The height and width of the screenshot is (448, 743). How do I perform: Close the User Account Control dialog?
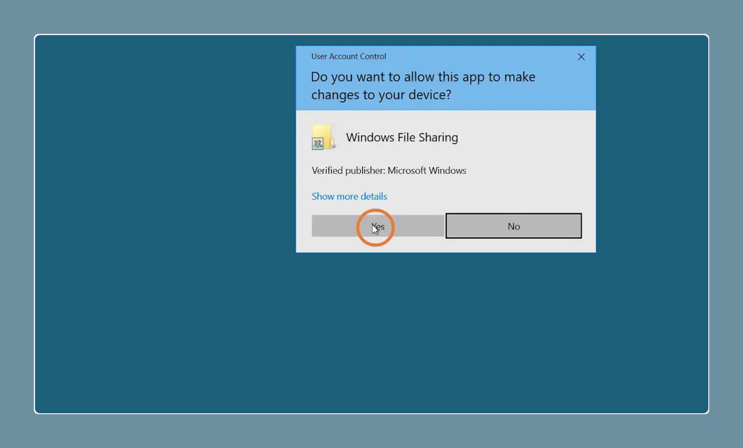click(581, 57)
